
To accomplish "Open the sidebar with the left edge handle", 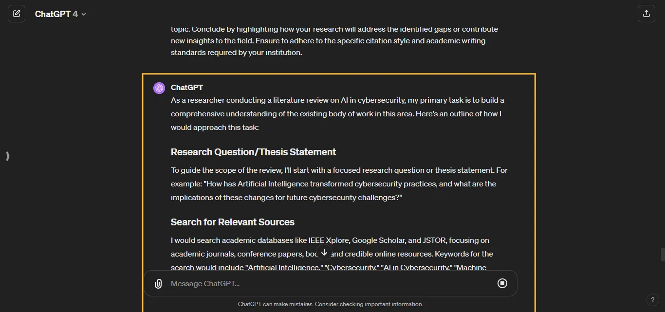I will pos(7,156).
